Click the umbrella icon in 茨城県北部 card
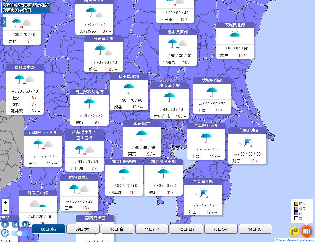The width and height of the screenshot is (315, 242). pos(235,37)
